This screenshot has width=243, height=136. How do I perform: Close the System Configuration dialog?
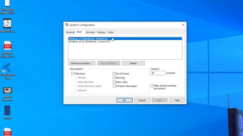[x=183, y=25]
